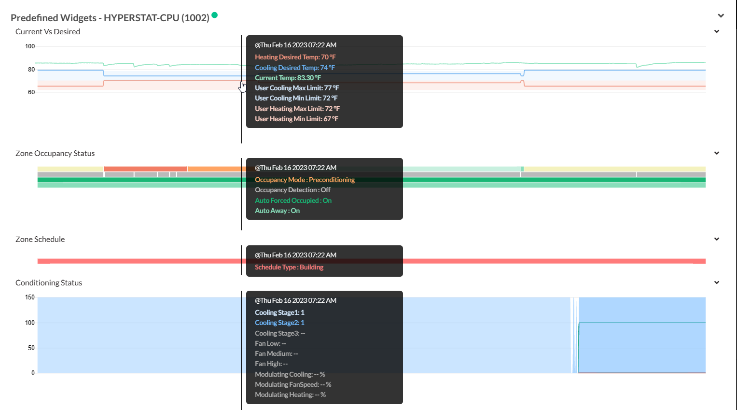Image resolution: width=737 pixels, height=410 pixels.
Task: Click Modulating Cooling percent entry
Action: [x=290, y=374]
